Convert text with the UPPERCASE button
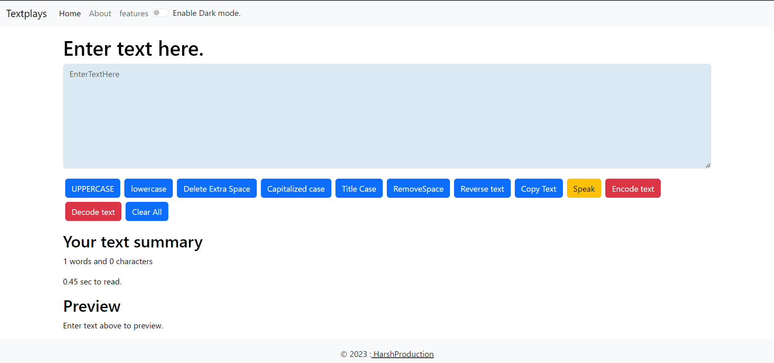 93,188
